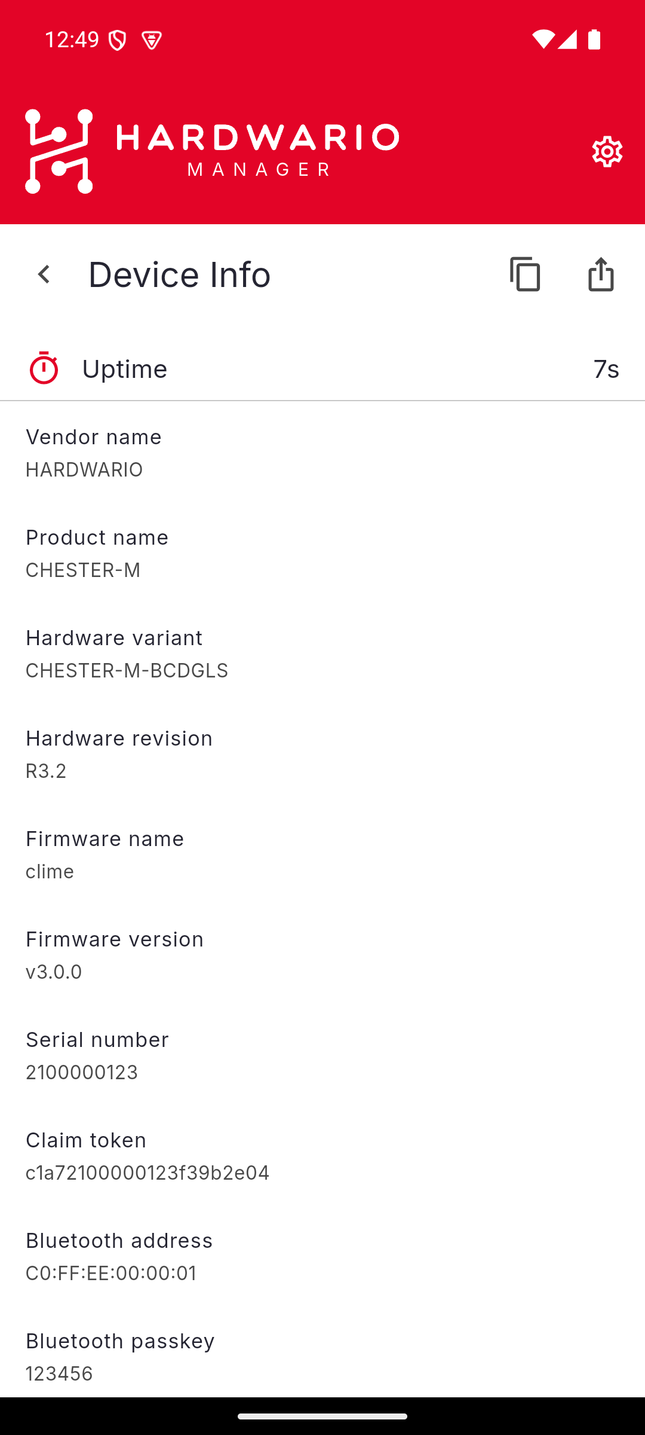Tap the copy device info icon
The height and width of the screenshot is (1435, 645).
(526, 274)
